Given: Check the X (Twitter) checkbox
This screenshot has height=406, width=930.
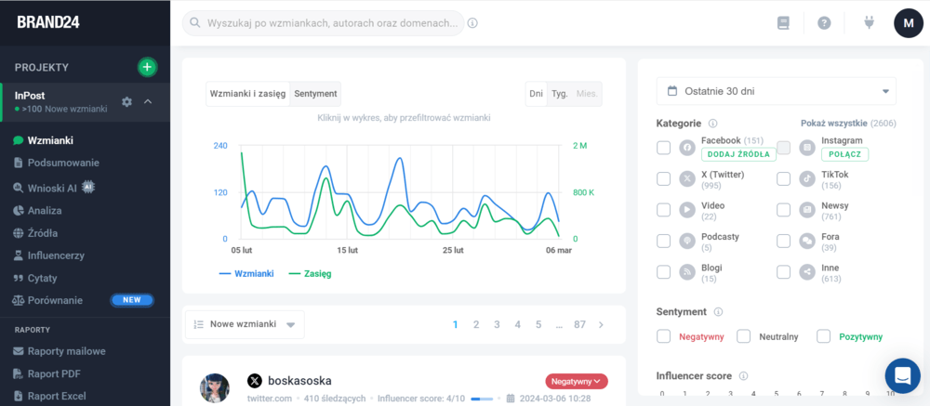Looking at the screenshot, I should 664,178.
